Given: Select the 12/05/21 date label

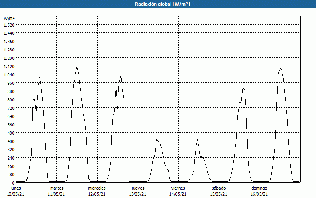Looking at the screenshot, I should (97, 194).
